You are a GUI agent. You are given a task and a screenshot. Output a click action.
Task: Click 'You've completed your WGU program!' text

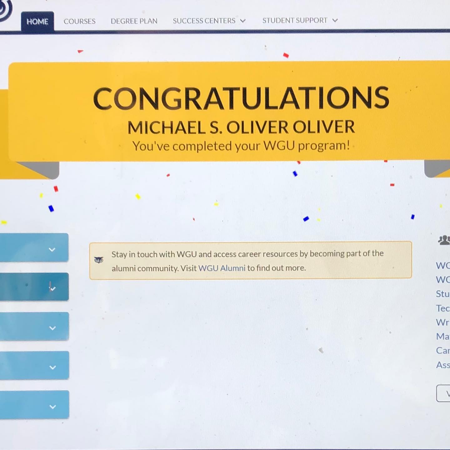pyautogui.click(x=241, y=146)
